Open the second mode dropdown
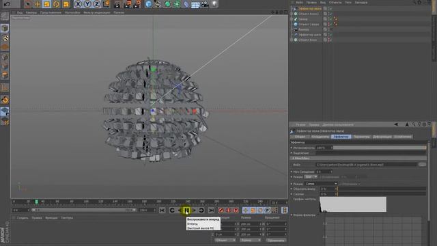Image resolution: width=437 pixels, height=246 pixels. pos(321,184)
